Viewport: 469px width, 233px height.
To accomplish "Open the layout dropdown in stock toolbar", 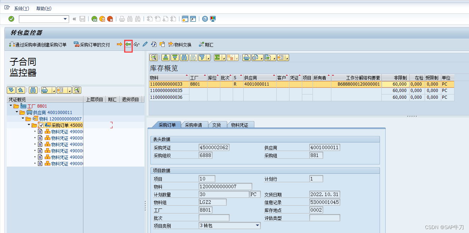I will (x=287, y=58).
